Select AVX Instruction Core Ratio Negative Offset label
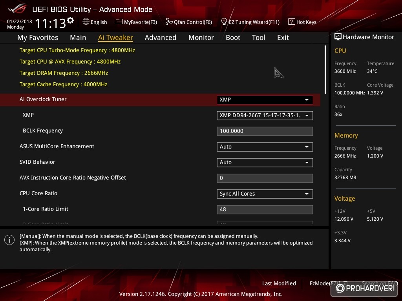This screenshot has width=402, height=301. (x=73, y=178)
